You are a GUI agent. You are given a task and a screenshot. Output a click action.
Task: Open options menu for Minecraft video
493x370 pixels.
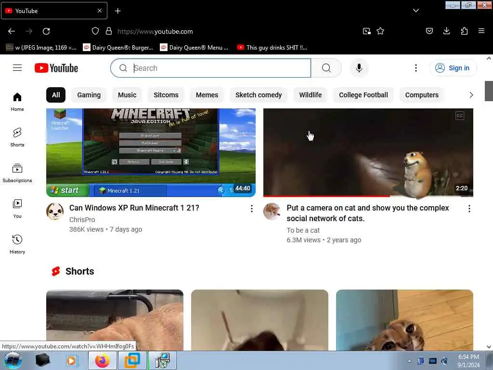click(251, 209)
